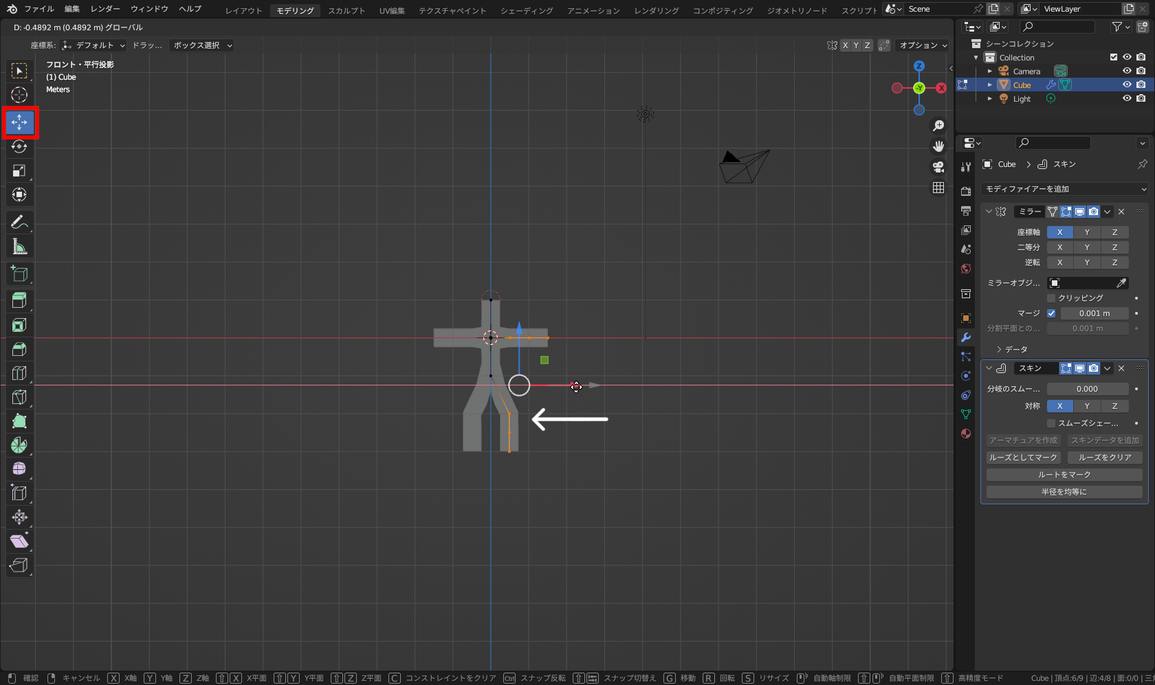Switch to the UV編集 workspace tab

pyautogui.click(x=392, y=10)
